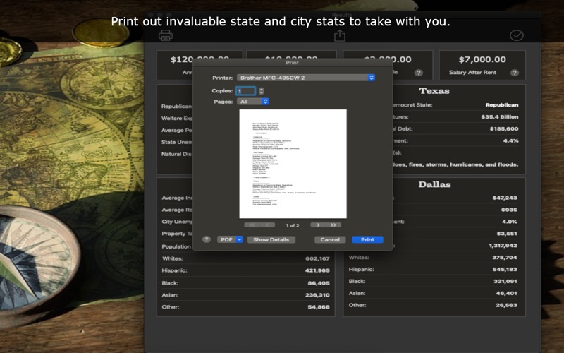Go to the previous preview page
This screenshot has width=564, height=353.
click(x=268, y=225)
